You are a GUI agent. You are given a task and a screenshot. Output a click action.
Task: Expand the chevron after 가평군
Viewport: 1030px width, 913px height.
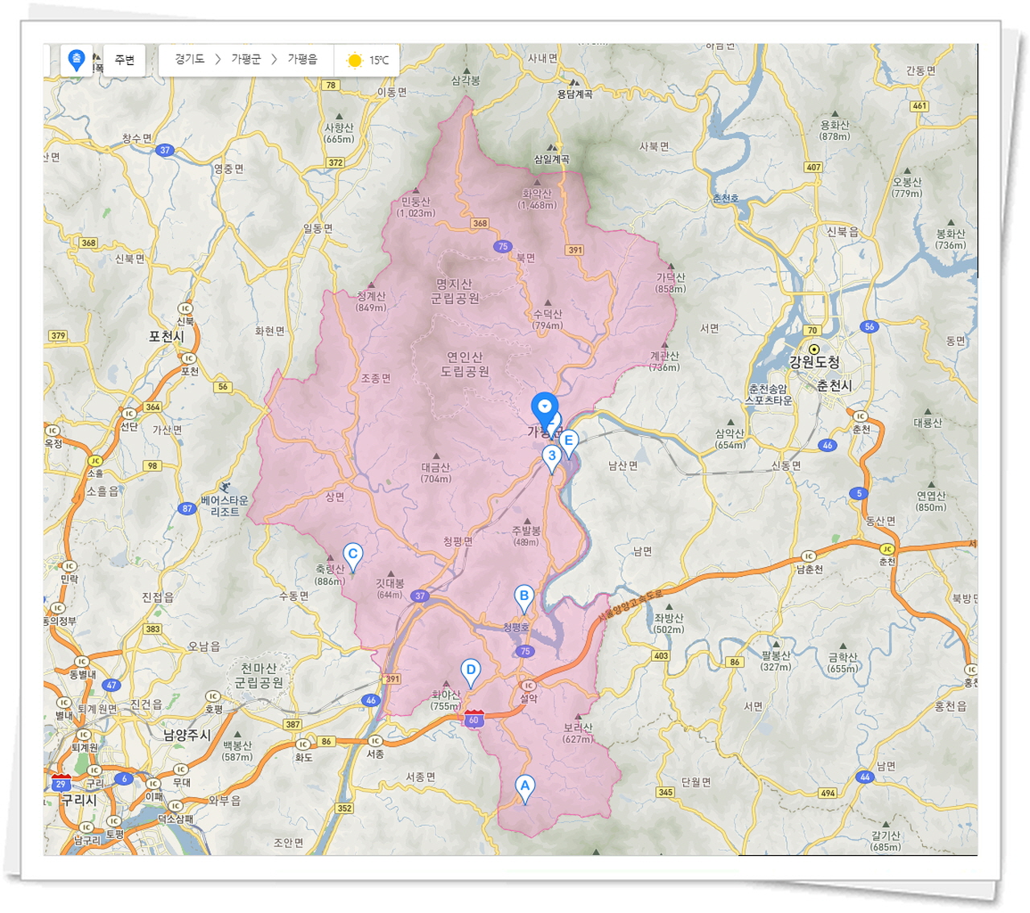pos(274,60)
